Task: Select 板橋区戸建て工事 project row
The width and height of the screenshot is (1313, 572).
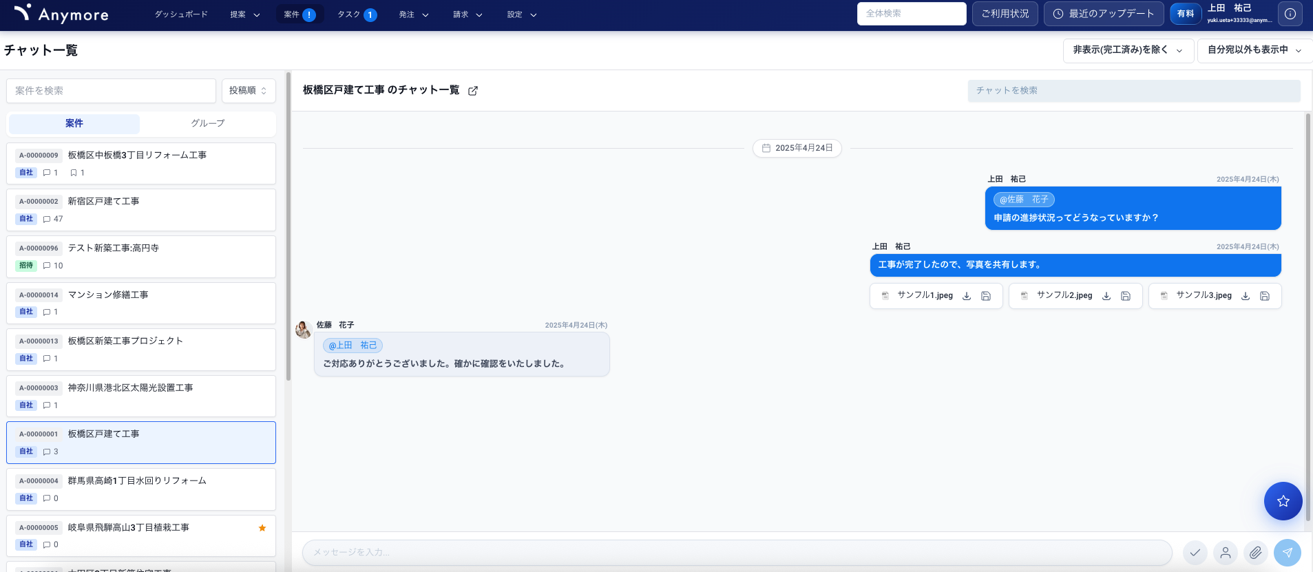Action: pyautogui.click(x=141, y=443)
